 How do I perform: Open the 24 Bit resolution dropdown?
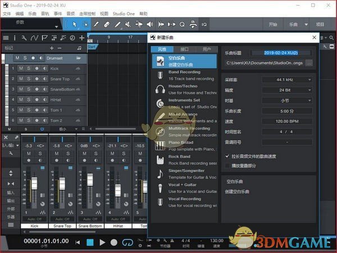[x=287, y=90]
